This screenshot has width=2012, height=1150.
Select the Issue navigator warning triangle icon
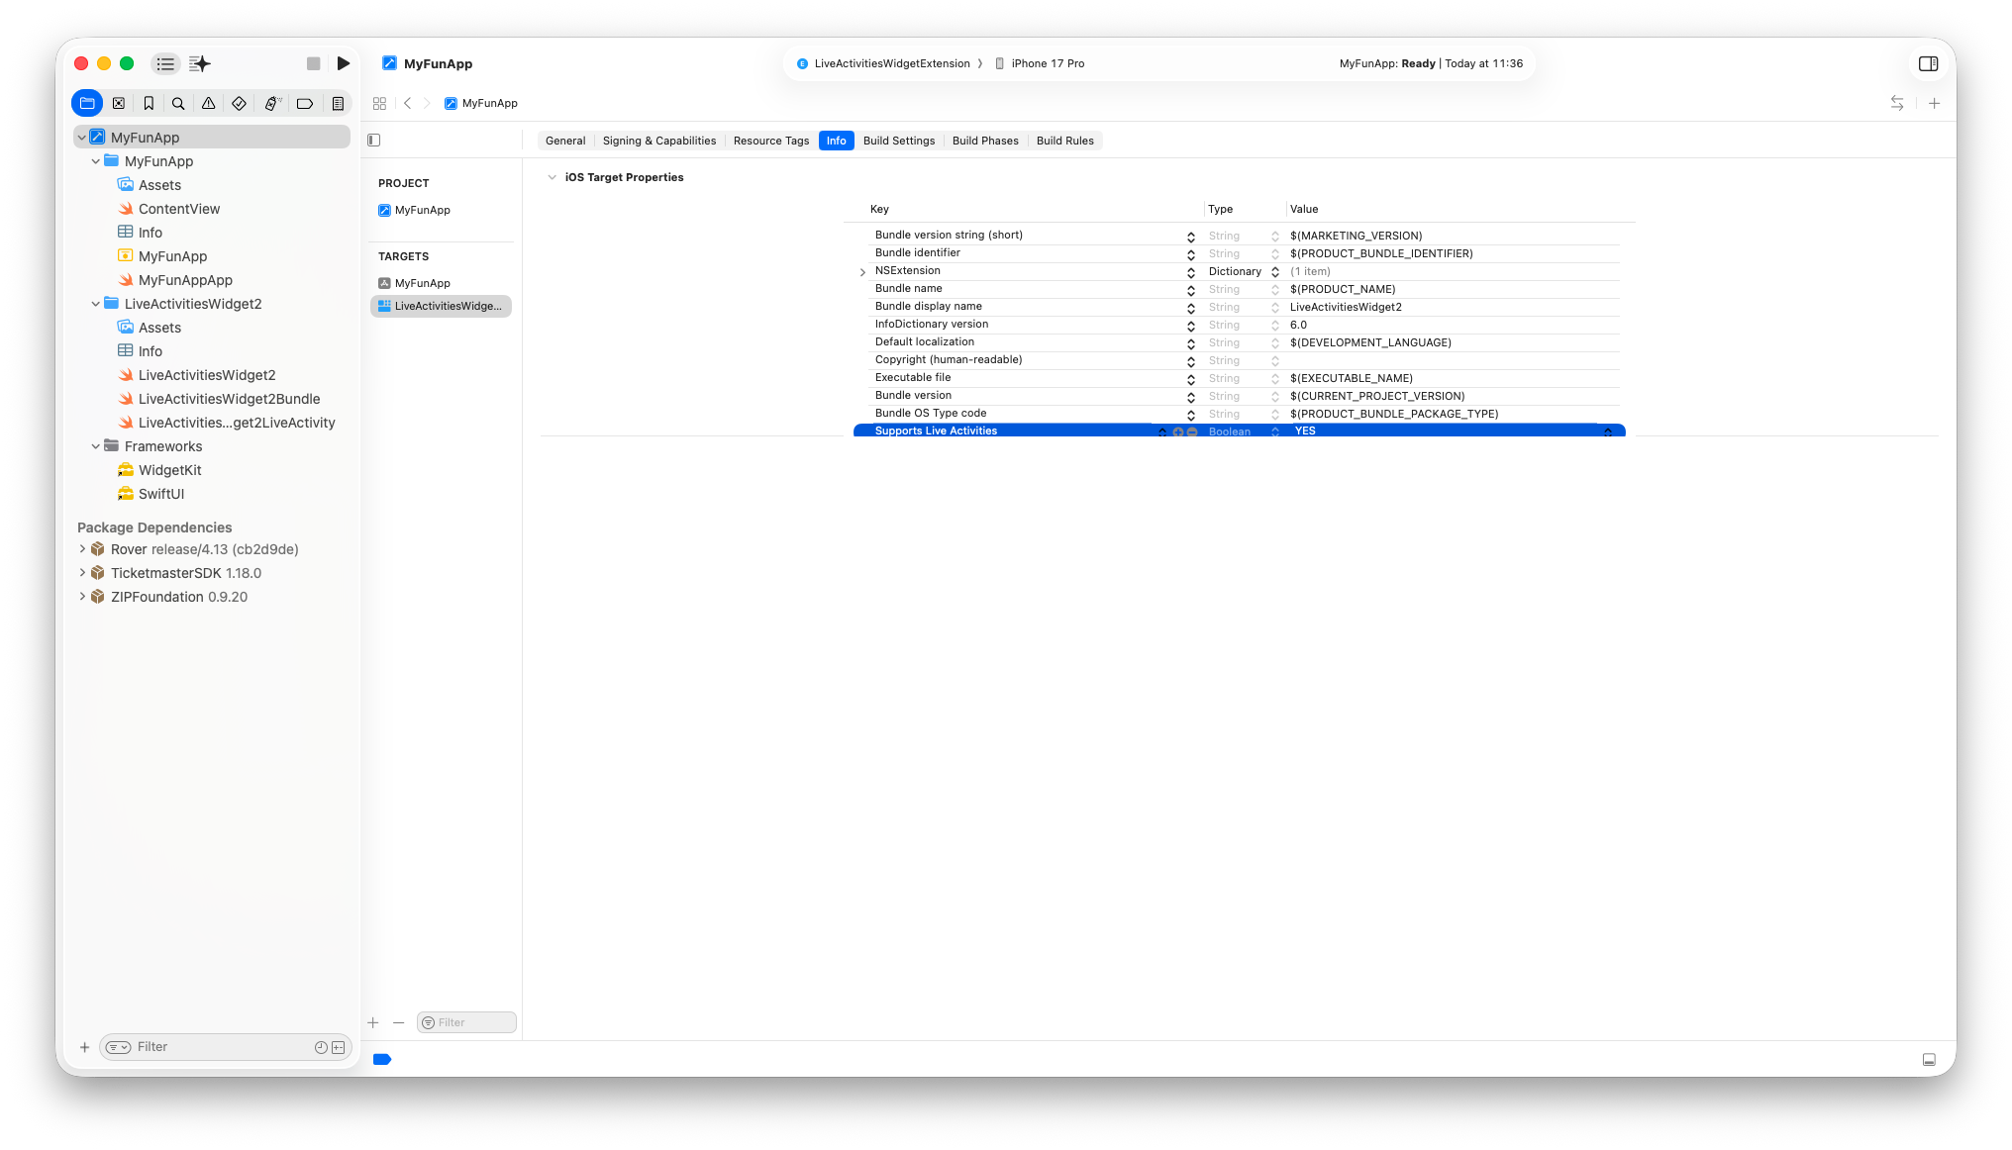point(208,103)
